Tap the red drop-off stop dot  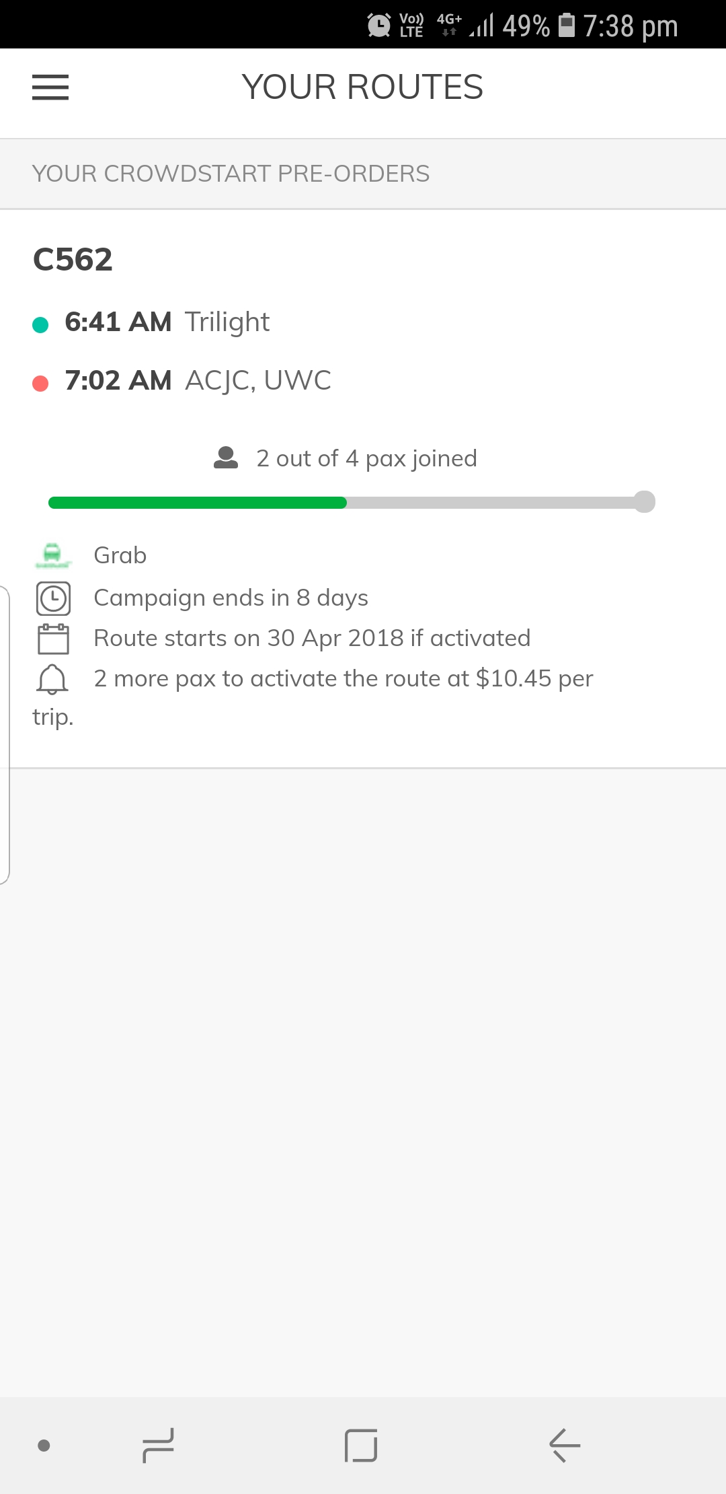40,384
